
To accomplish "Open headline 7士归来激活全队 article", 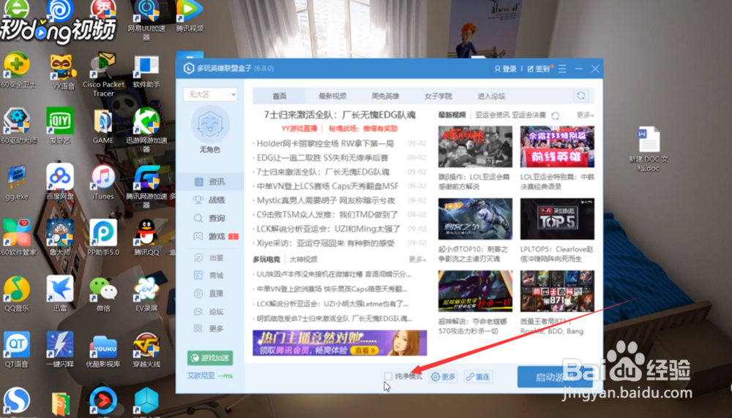I will point(340,115).
